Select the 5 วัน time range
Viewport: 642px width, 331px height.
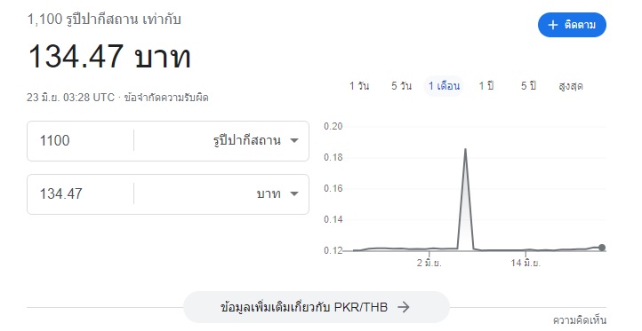401,86
